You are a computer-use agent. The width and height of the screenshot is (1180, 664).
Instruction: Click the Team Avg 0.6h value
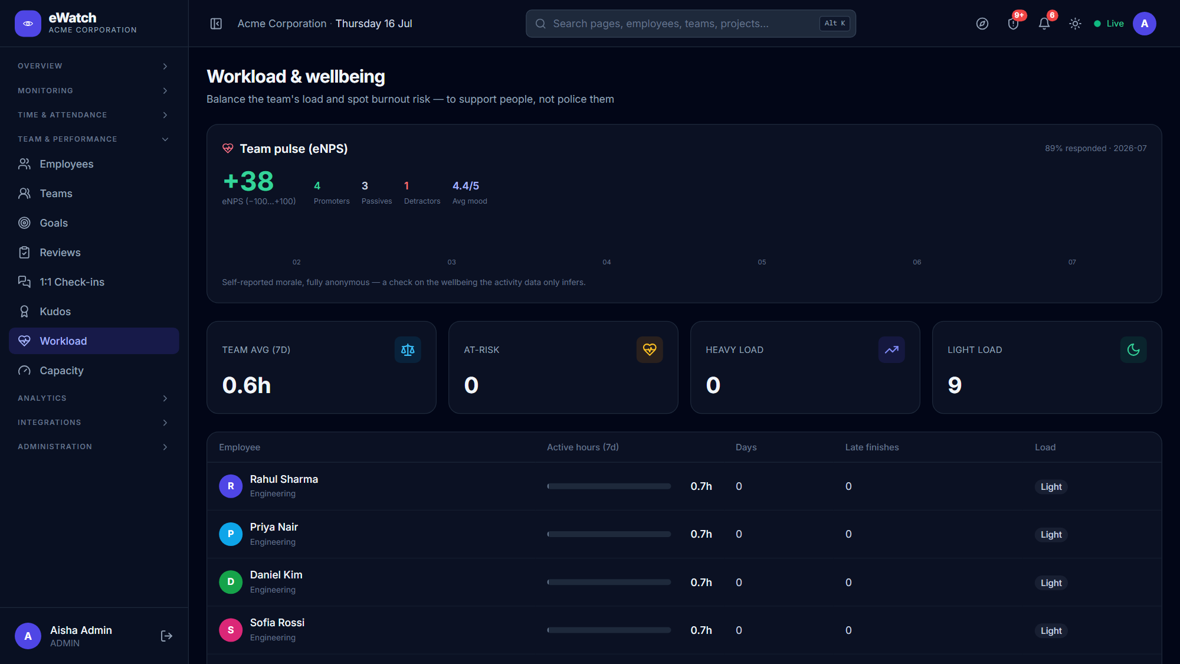click(247, 385)
